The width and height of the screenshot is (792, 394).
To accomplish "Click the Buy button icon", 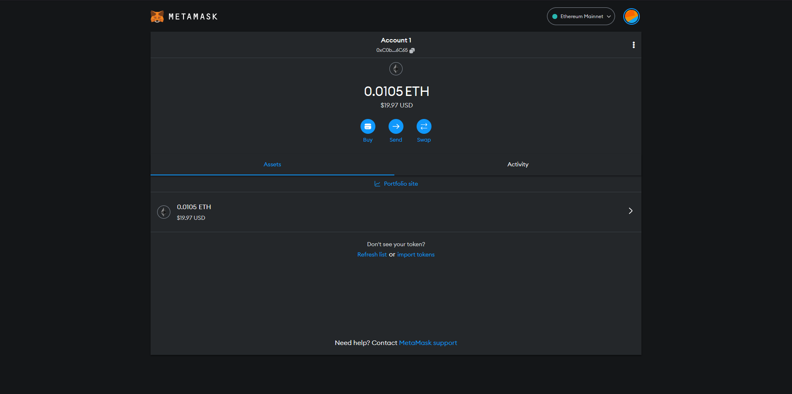I will pos(368,126).
